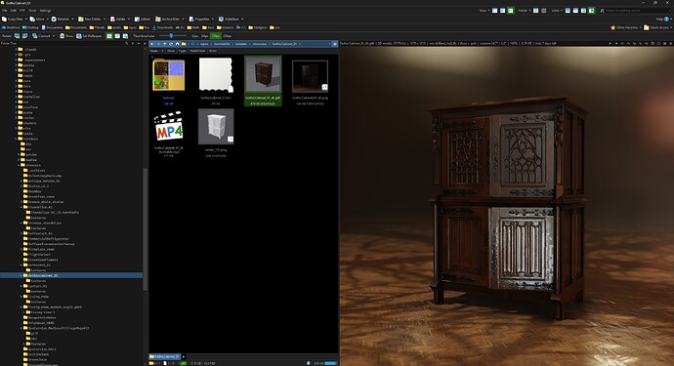Click Set Wallpaper button
Screen dimensions: 674x366
(x=89, y=36)
